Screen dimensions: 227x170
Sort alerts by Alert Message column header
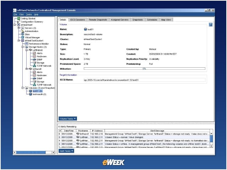pyautogui.click(x=157, y=131)
